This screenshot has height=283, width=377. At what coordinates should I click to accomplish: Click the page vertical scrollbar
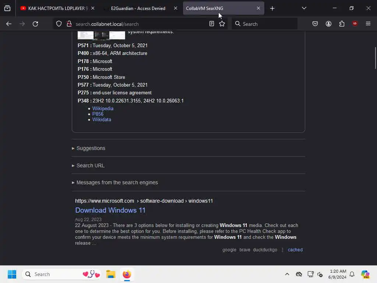[375, 58]
